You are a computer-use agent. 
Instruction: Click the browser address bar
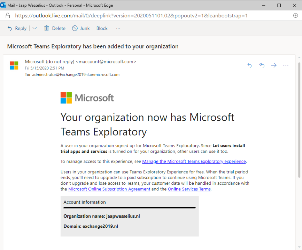(129, 15)
